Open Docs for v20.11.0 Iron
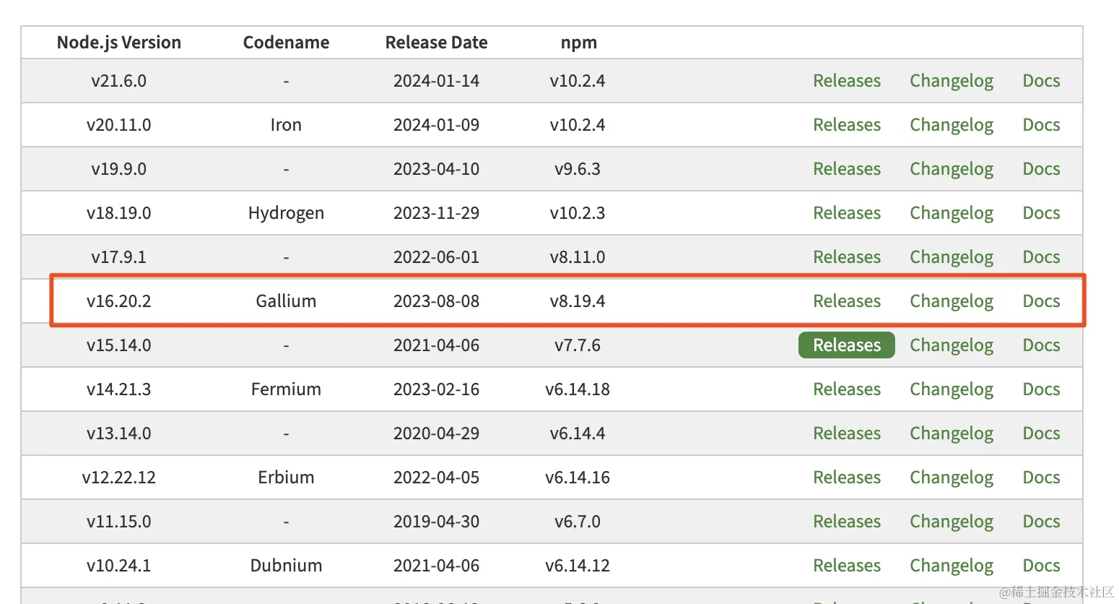1119x604 pixels. point(1041,125)
